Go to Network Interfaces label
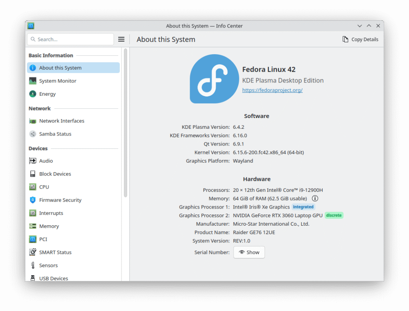This screenshot has height=311, width=409. pyautogui.click(x=62, y=121)
